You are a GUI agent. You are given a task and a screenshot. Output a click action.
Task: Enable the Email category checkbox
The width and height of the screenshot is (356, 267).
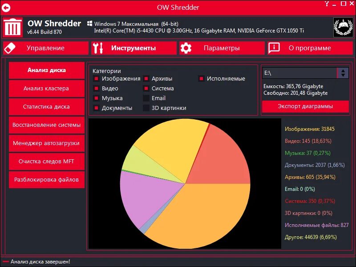[x=146, y=98]
